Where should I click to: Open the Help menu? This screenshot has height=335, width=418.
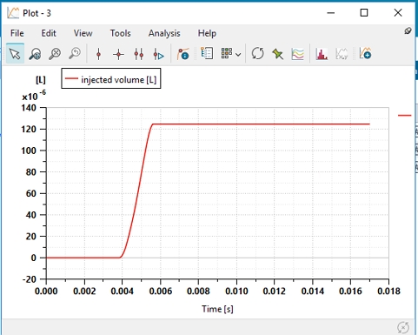pyautogui.click(x=207, y=33)
